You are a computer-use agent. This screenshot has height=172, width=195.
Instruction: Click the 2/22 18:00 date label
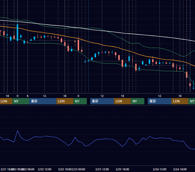point(65,169)
